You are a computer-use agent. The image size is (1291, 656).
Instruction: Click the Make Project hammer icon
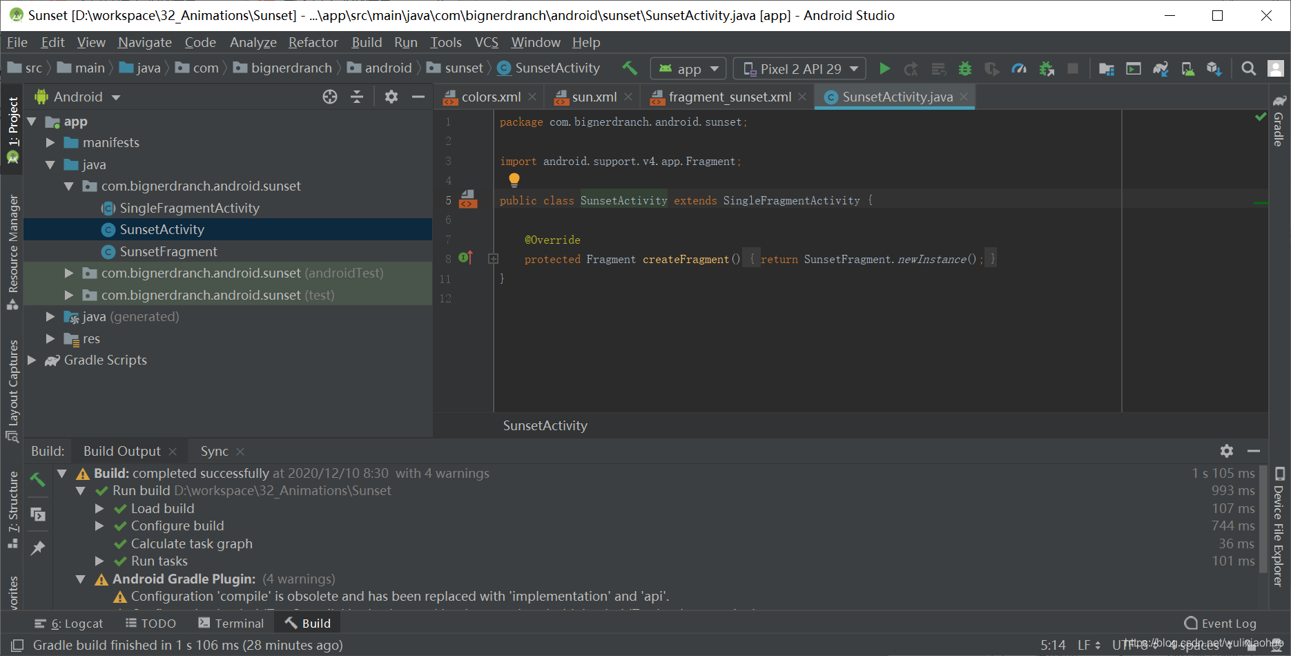coord(630,68)
